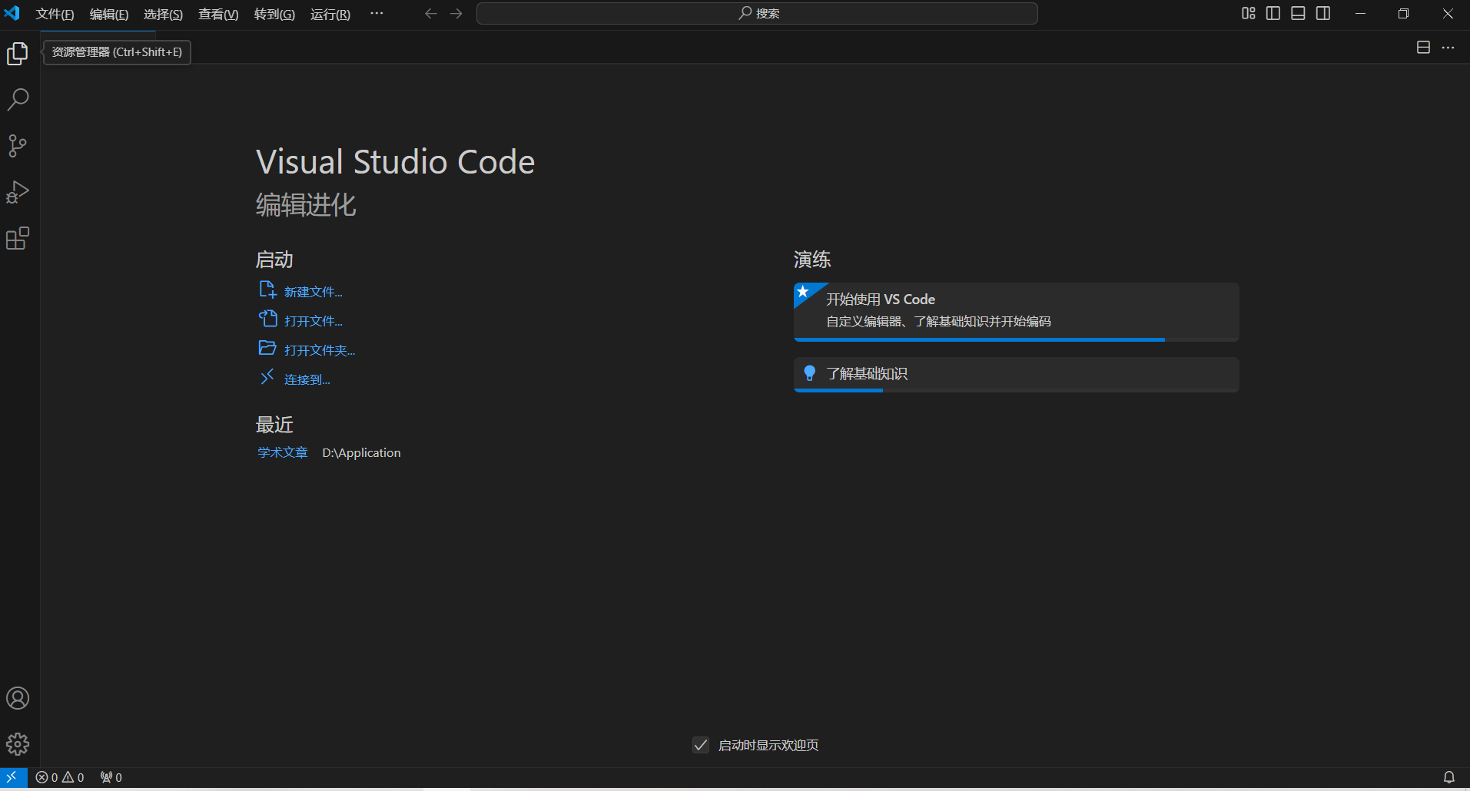Click the remote window indicator in status bar
This screenshot has width=1470, height=791.
[13, 777]
